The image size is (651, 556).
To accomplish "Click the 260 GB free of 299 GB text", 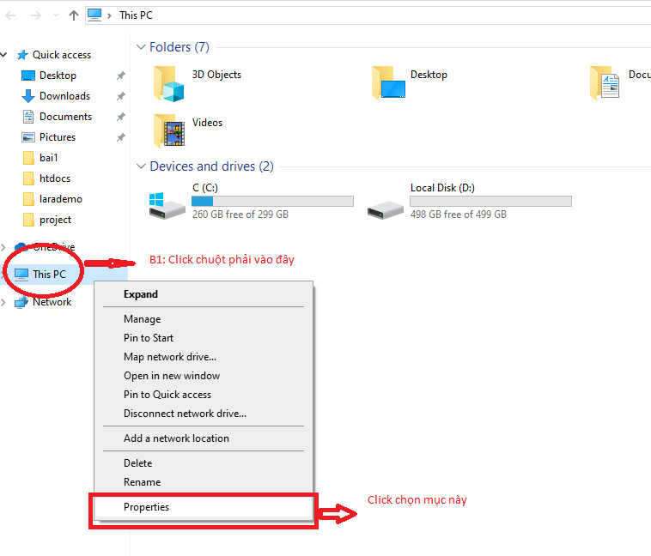I will 240,215.
